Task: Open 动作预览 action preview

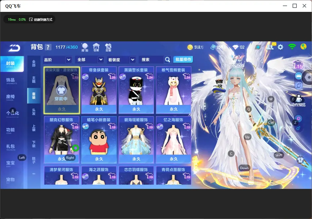Action: 298,101
